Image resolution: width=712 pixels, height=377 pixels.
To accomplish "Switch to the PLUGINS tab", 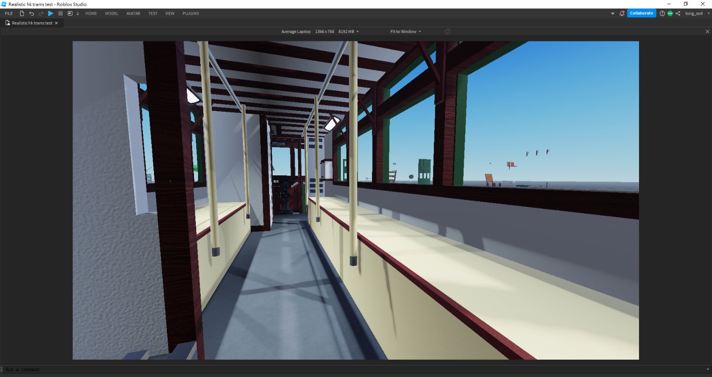I will tap(190, 13).
